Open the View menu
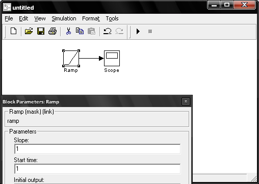 click(x=40, y=18)
